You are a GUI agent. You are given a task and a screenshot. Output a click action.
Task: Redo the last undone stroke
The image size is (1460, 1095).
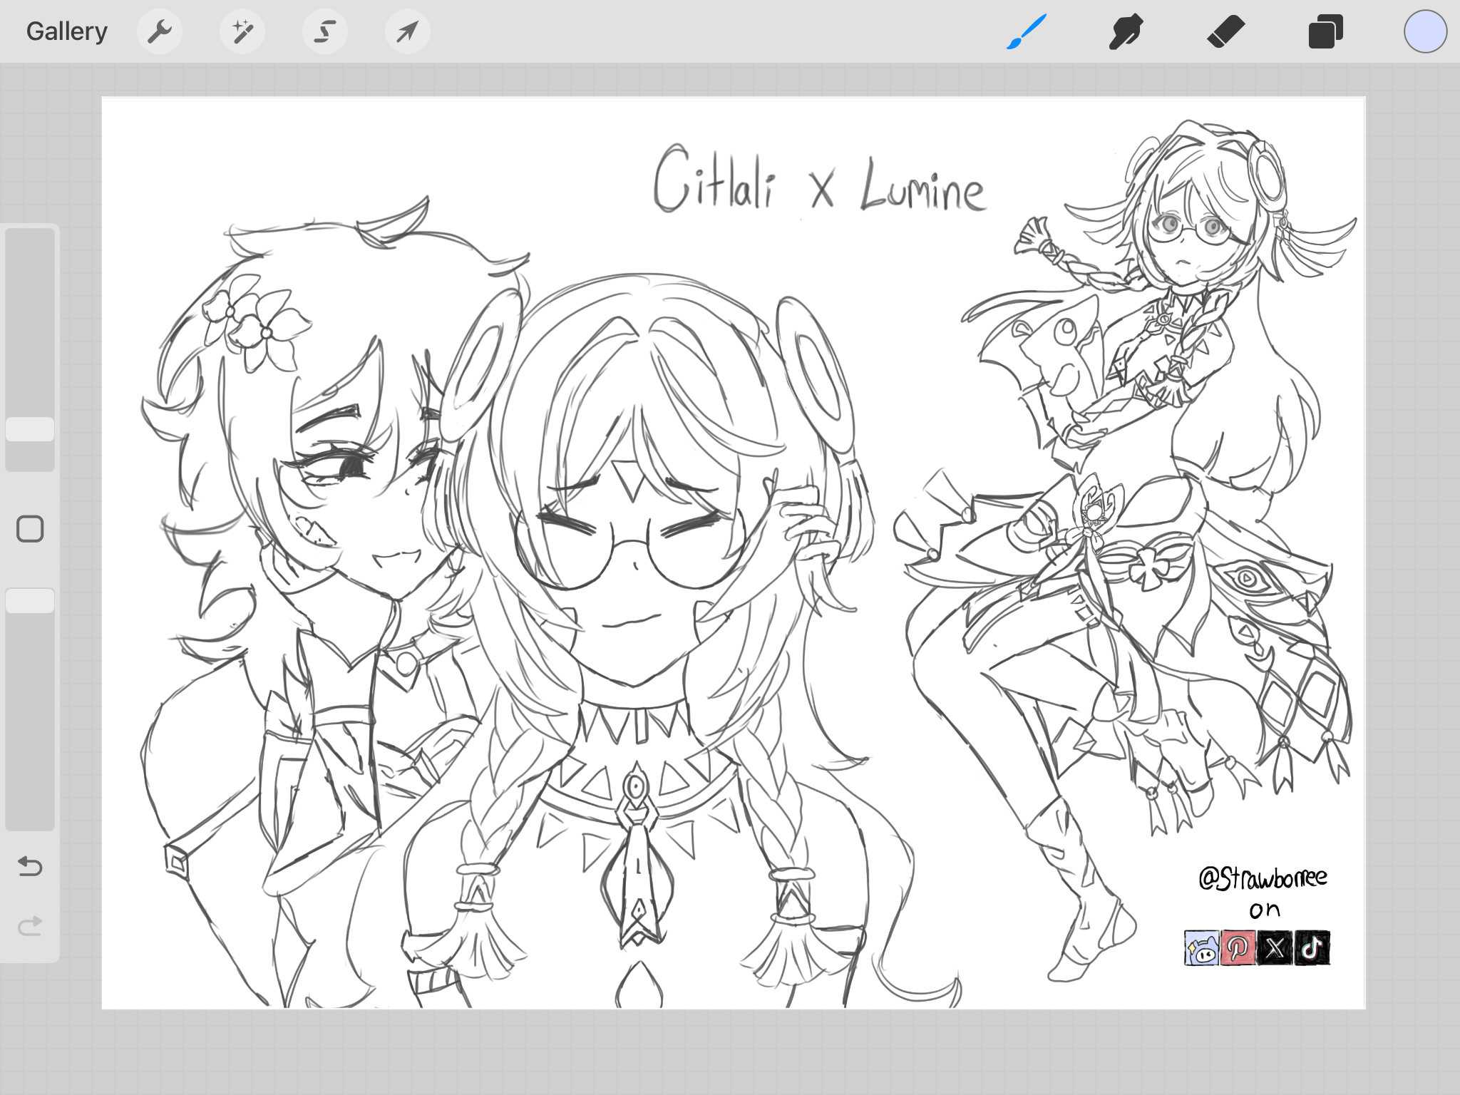click(x=30, y=926)
